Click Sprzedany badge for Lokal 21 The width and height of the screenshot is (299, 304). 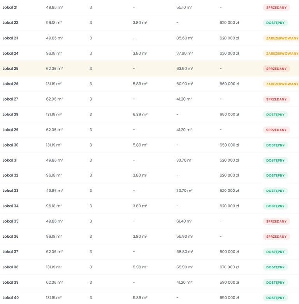276,7
